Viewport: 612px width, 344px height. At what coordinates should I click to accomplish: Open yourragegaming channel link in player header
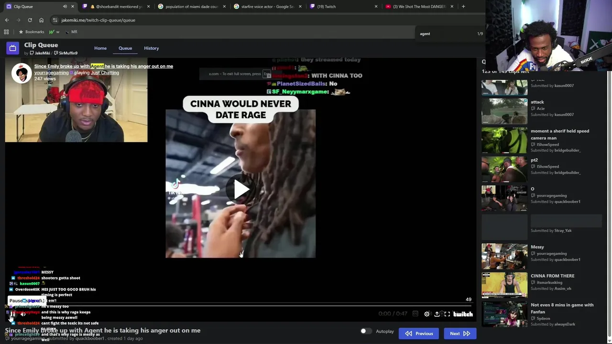pos(51,73)
